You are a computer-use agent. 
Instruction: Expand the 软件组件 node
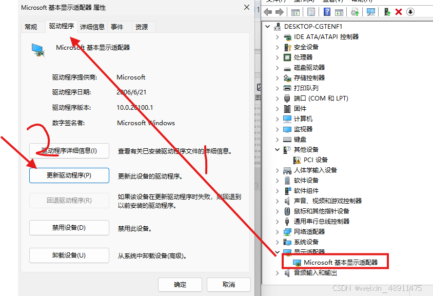click(x=277, y=191)
